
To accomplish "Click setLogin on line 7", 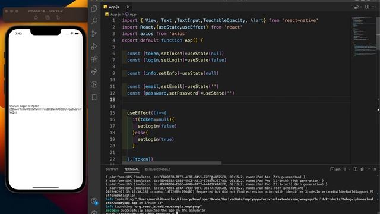I will 172,60.
